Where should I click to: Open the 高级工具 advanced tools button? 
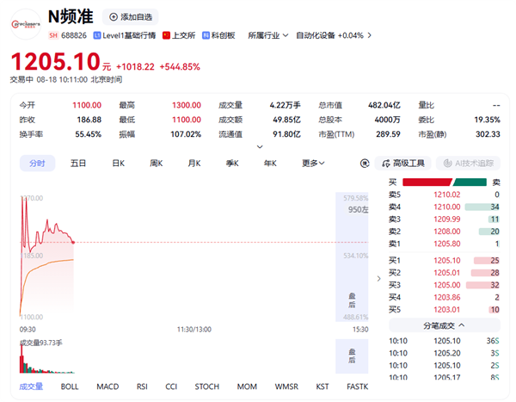[x=402, y=163]
